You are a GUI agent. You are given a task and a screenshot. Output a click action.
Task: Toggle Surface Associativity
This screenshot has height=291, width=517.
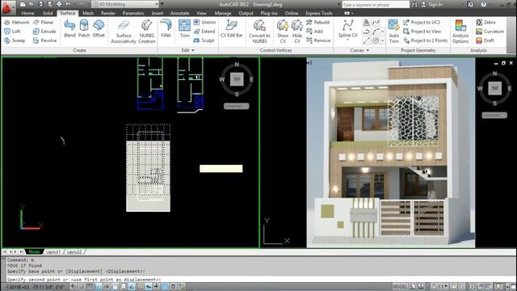coord(124,32)
